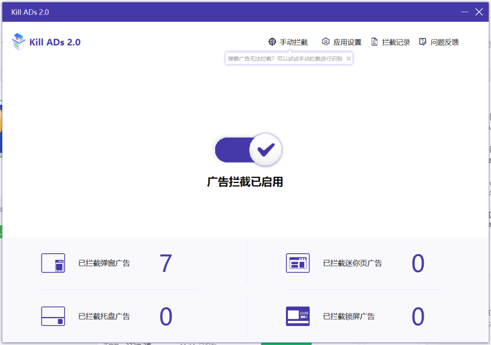Click the Kill ADs 2.0 logo icon

[18, 41]
